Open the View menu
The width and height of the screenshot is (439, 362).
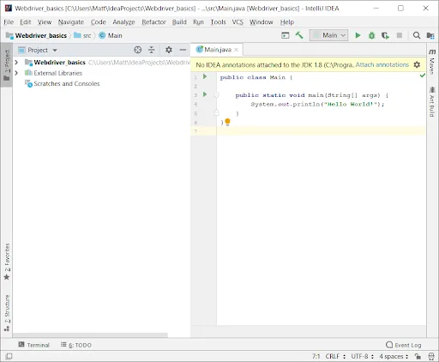point(45,22)
